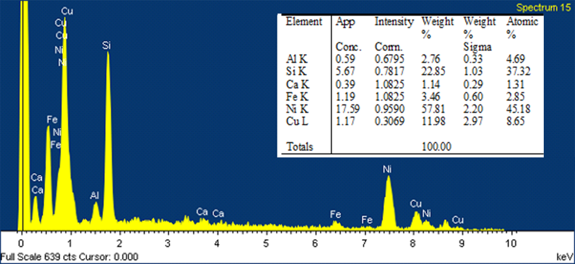The width and height of the screenshot is (575, 264).
Task: Click the 100.00 total weight value
Action: coord(437,147)
